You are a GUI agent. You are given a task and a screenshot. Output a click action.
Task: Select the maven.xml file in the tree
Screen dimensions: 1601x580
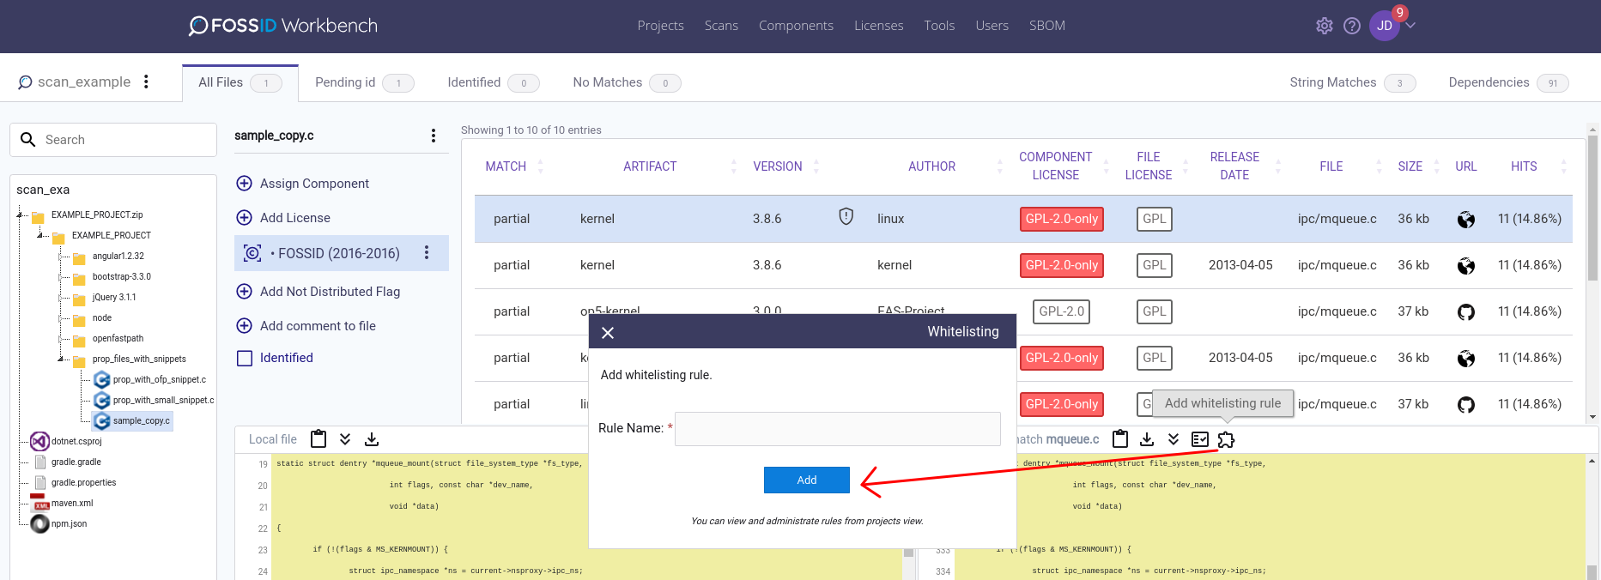[72, 503]
